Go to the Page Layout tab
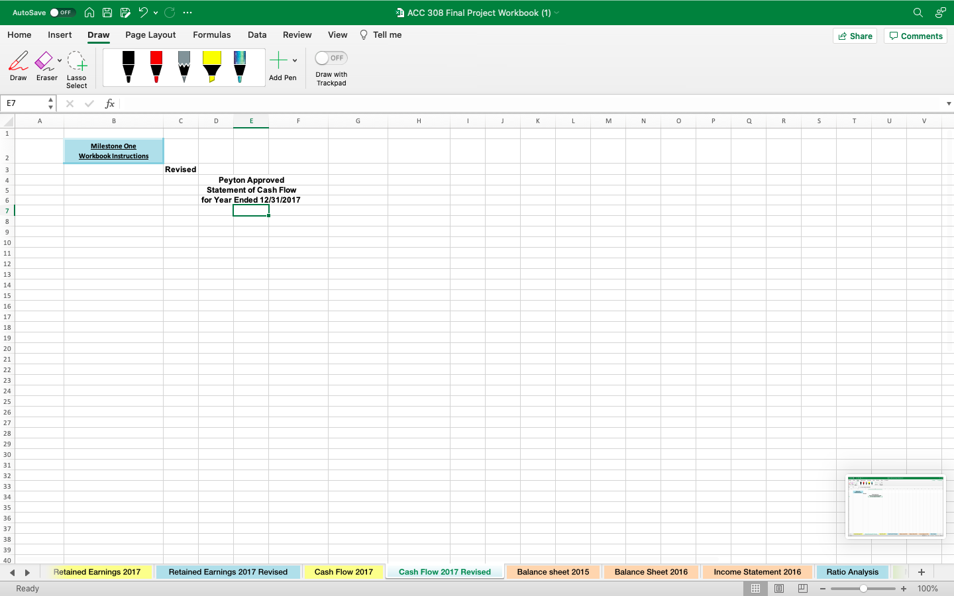The height and width of the screenshot is (596, 954). [150, 35]
